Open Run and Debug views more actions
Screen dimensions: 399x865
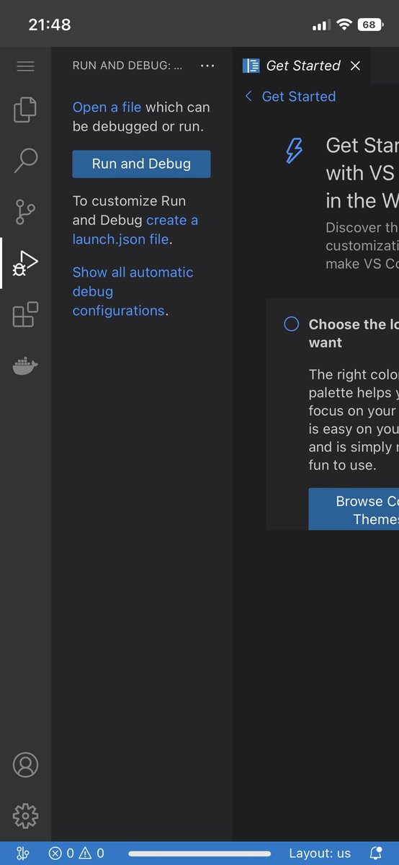click(207, 66)
